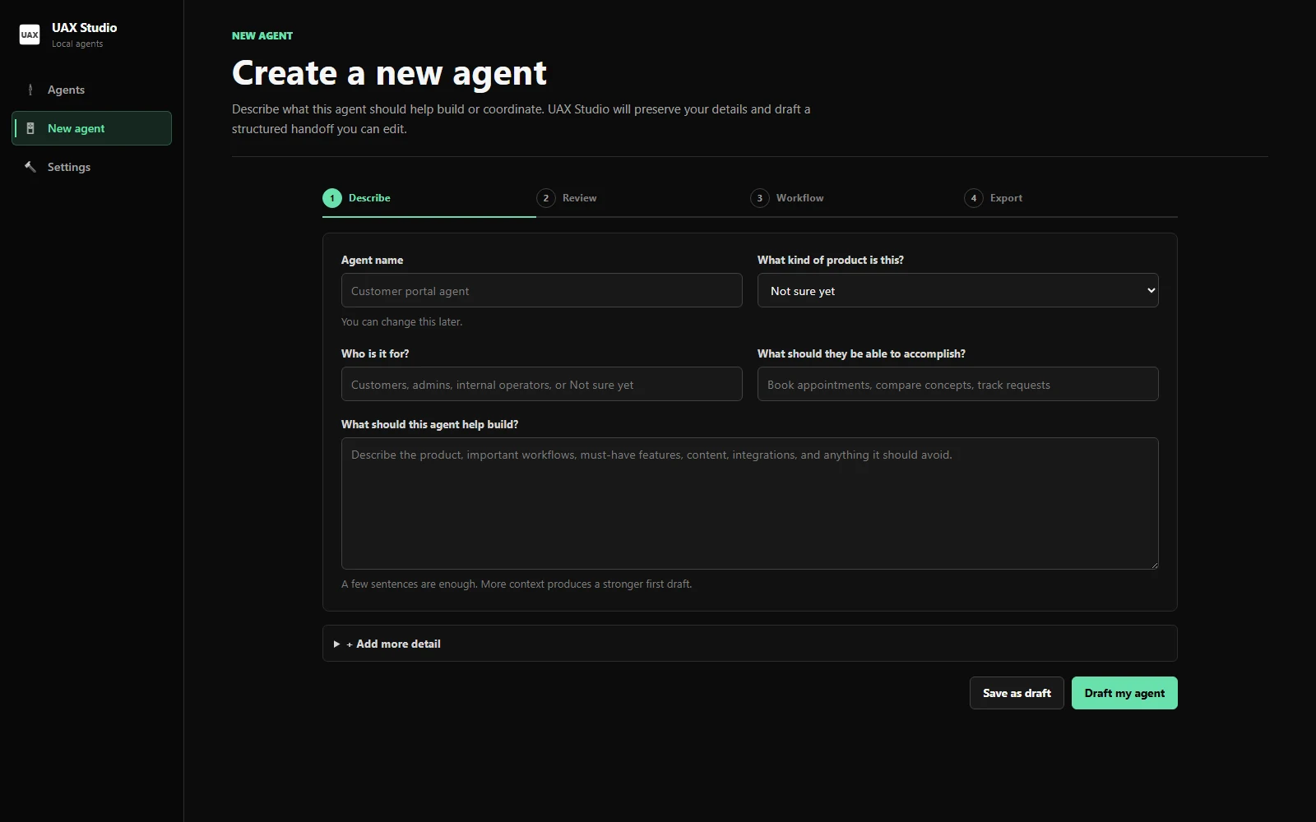
Task: Click the textarea resize handle corner
Action: point(1154,565)
